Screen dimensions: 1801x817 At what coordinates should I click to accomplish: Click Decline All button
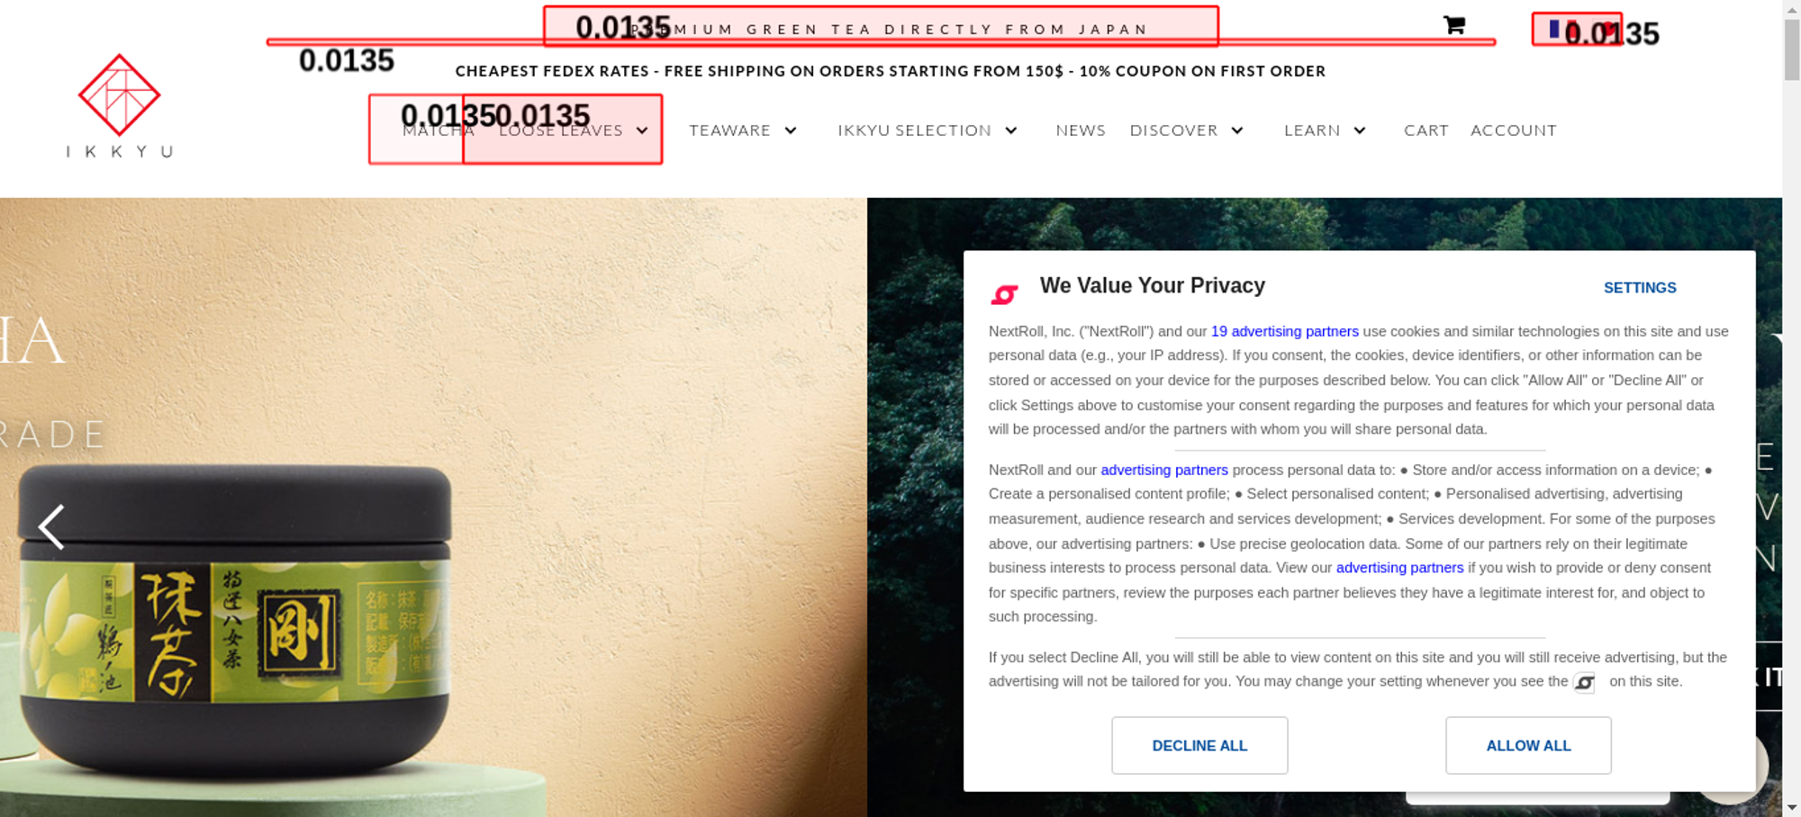(x=1199, y=745)
